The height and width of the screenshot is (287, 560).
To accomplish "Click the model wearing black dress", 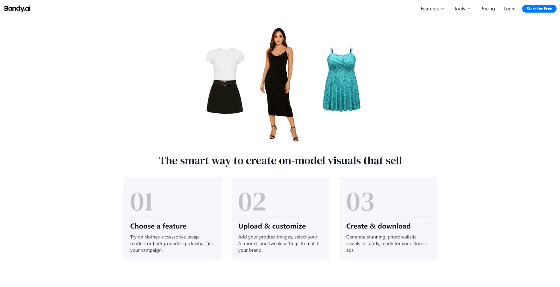I will (x=279, y=85).
